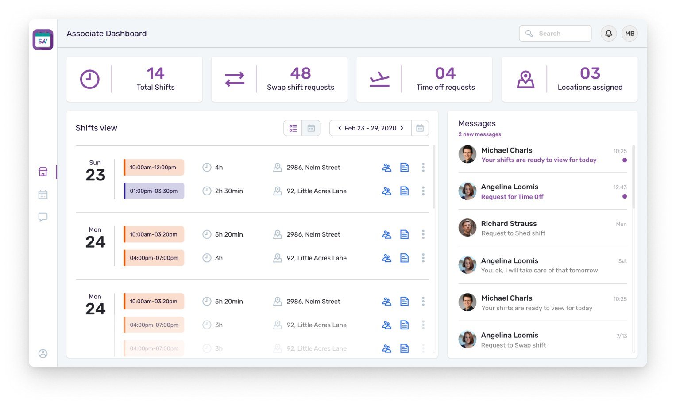Open the user profile sidebar icon
Viewport: 676px width, 405px height.
click(x=43, y=354)
